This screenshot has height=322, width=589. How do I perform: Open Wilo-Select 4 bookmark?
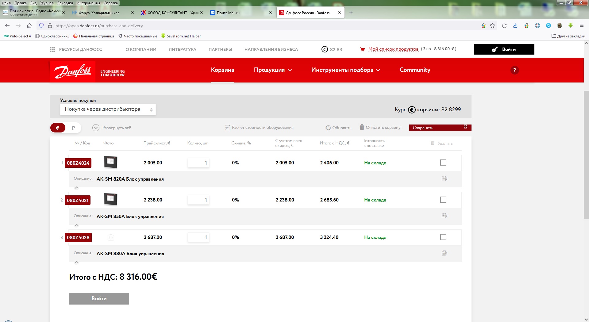coord(17,36)
